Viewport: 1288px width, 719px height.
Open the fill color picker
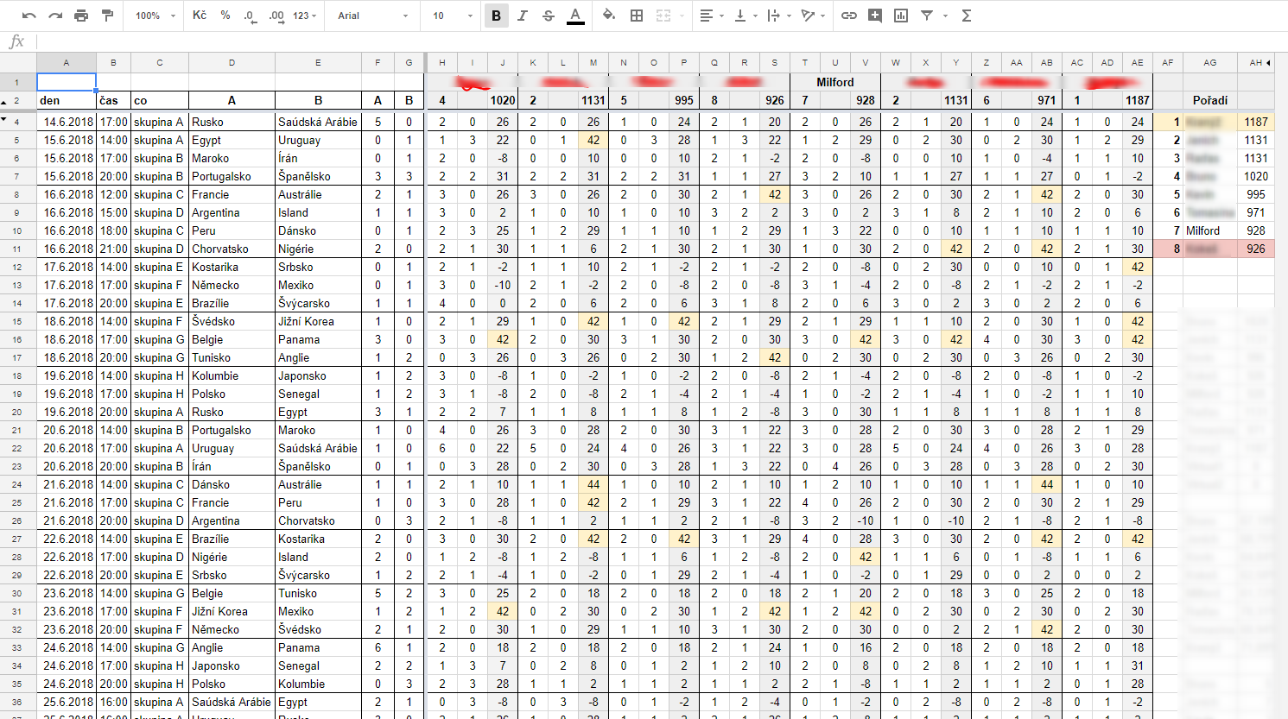(609, 16)
